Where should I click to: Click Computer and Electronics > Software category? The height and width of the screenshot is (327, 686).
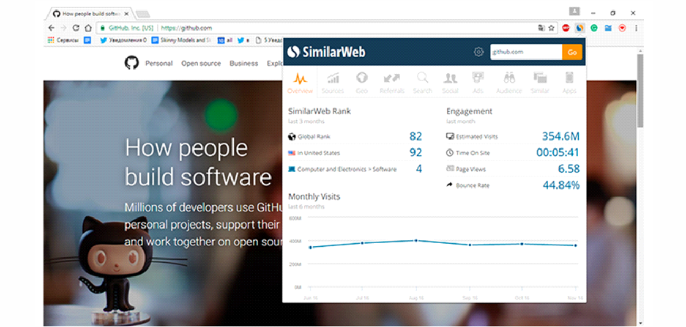pos(346,170)
